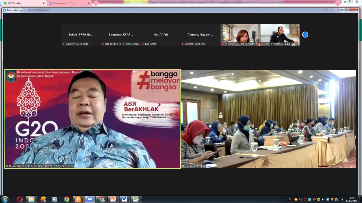Select Aria Rukmantara UNICEF video thumbnail
The width and height of the screenshot is (362, 203).
(x=280, y=34)
